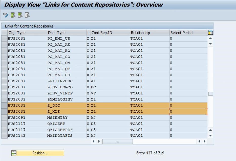236x161 pixels.
Task: Click content repository ID cell BC
Action: click(110, 87)
